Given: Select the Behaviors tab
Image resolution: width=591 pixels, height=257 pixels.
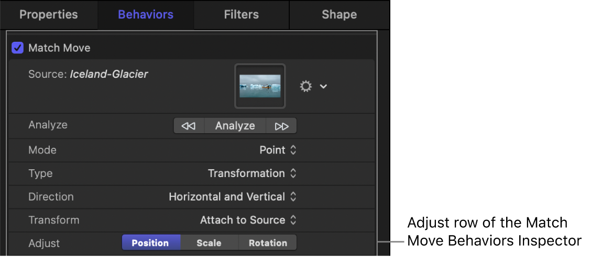Looking at the screenshot, I should click(145, 15).
